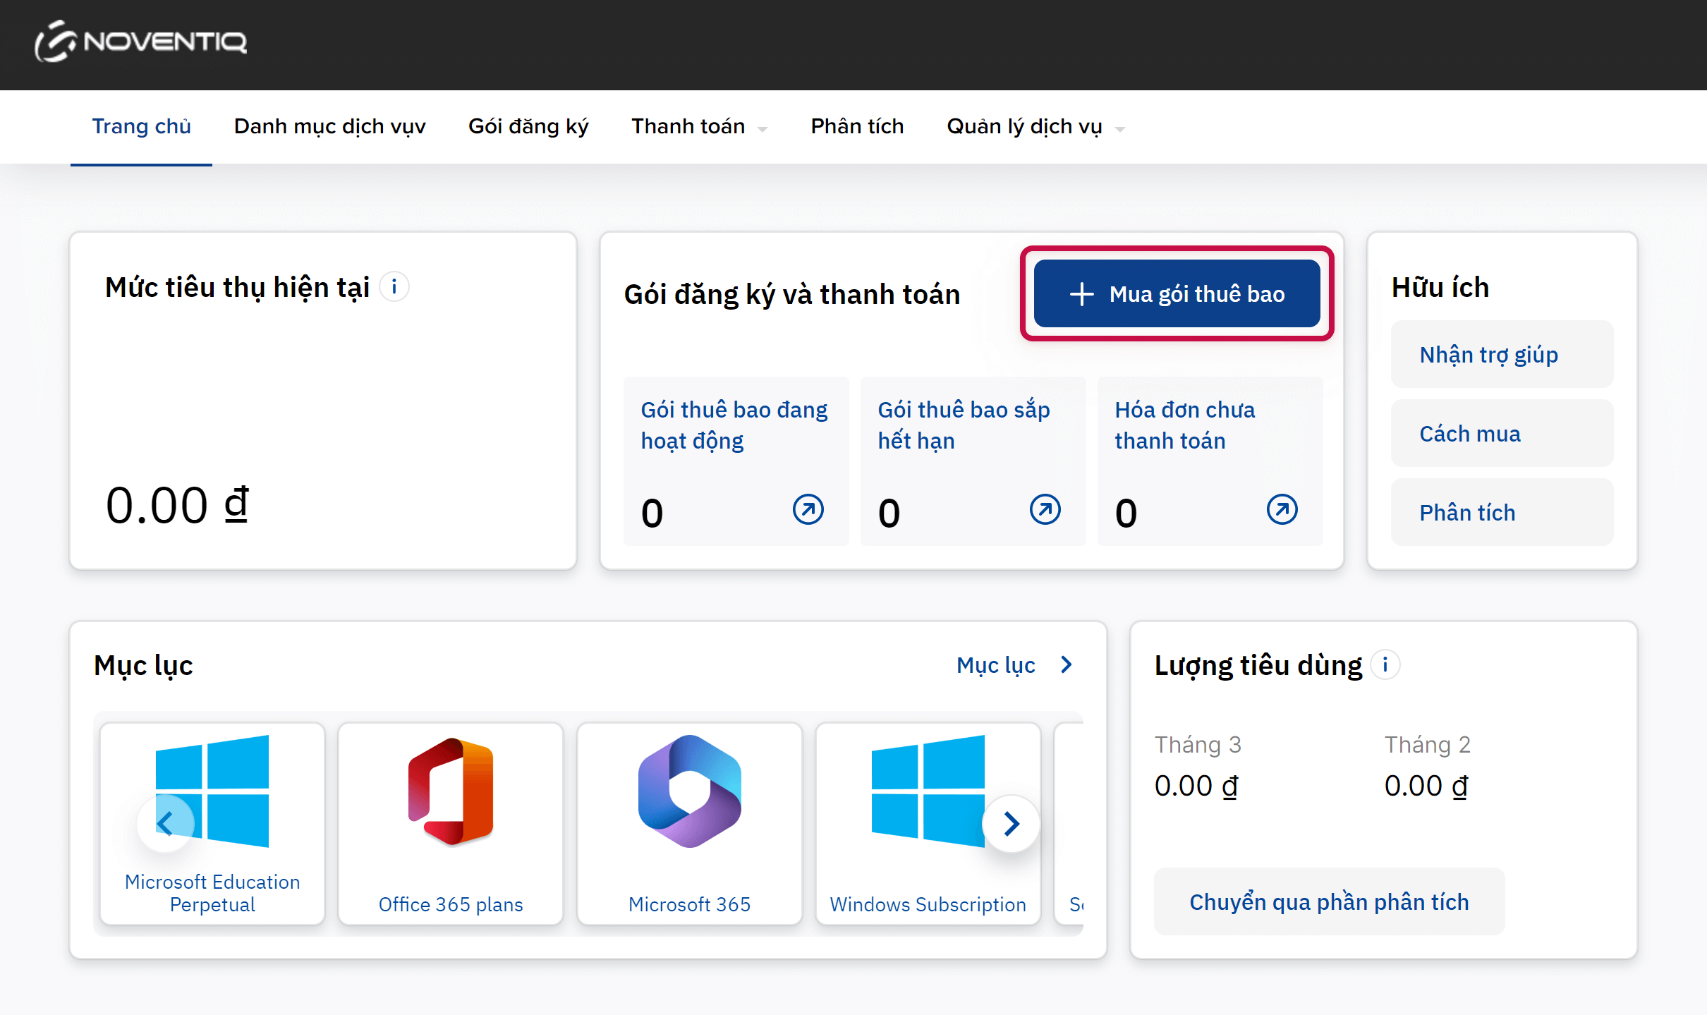Open the Microsoft 365 catalog tile
This screenshot has height=1015, width=1707.
coord(689,823)
